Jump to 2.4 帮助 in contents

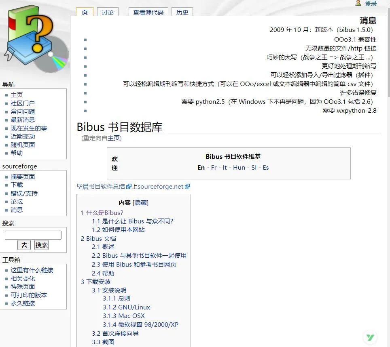(103, 273)
